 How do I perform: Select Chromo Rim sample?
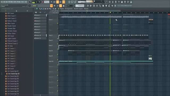click(11, 29)
